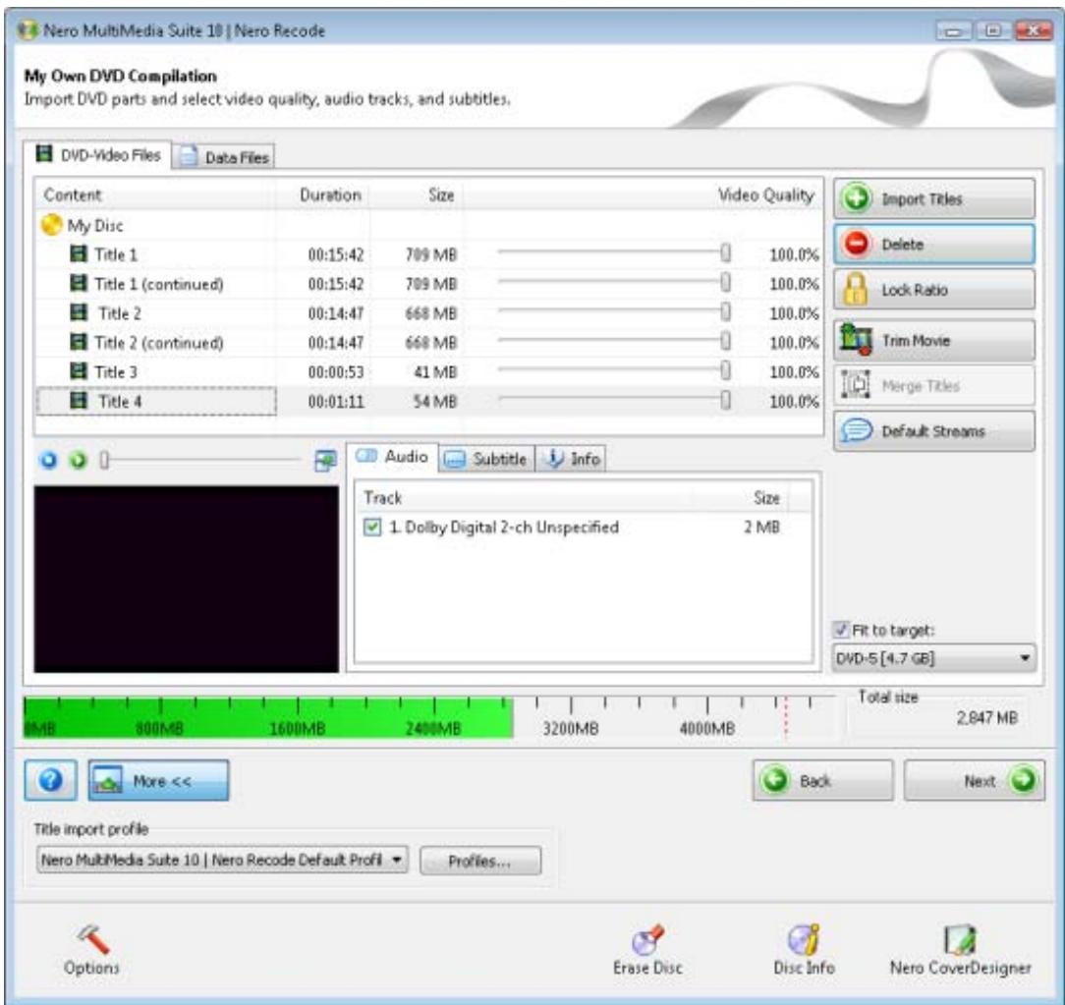The height and width of the screenshot is (1005, 1065).
Task: Select Title 3 row
Action: pyautogui.click(x=428, y=371)
